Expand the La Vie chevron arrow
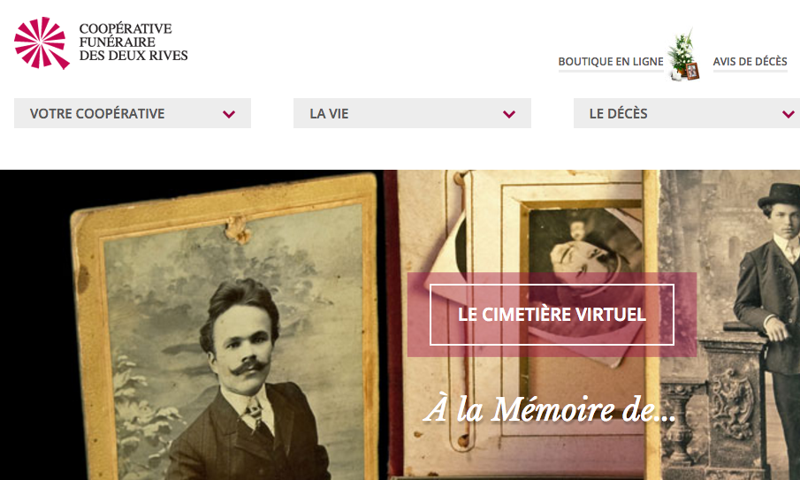 point(509,114)
